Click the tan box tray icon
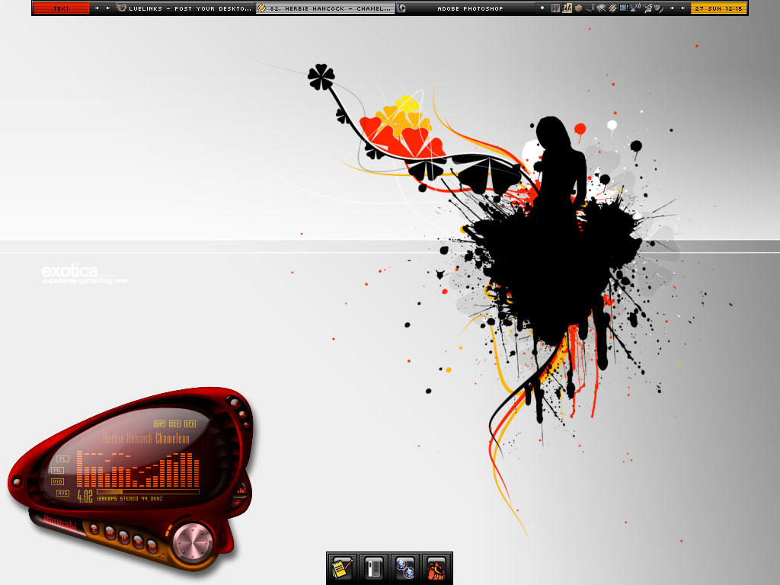 pyautogui.click(x=579, y=8)
